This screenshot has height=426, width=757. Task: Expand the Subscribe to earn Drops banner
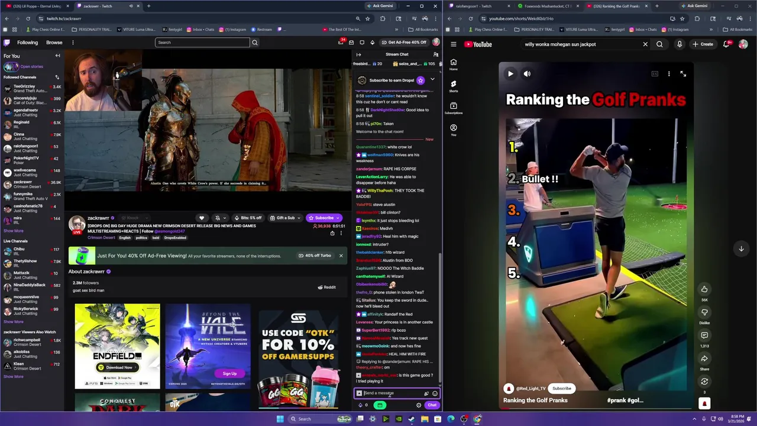tap(432, 79)
